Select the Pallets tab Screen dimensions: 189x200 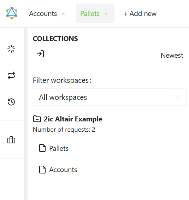point(90,13)
